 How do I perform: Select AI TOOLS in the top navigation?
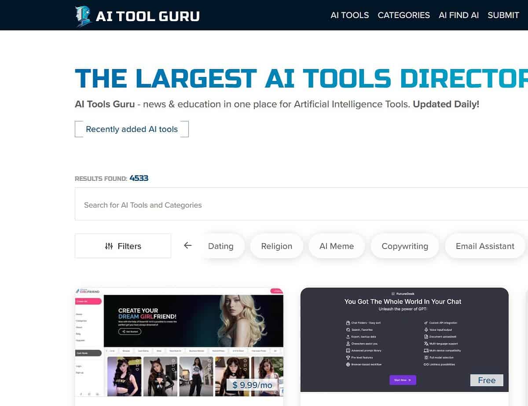pos(349,15)
